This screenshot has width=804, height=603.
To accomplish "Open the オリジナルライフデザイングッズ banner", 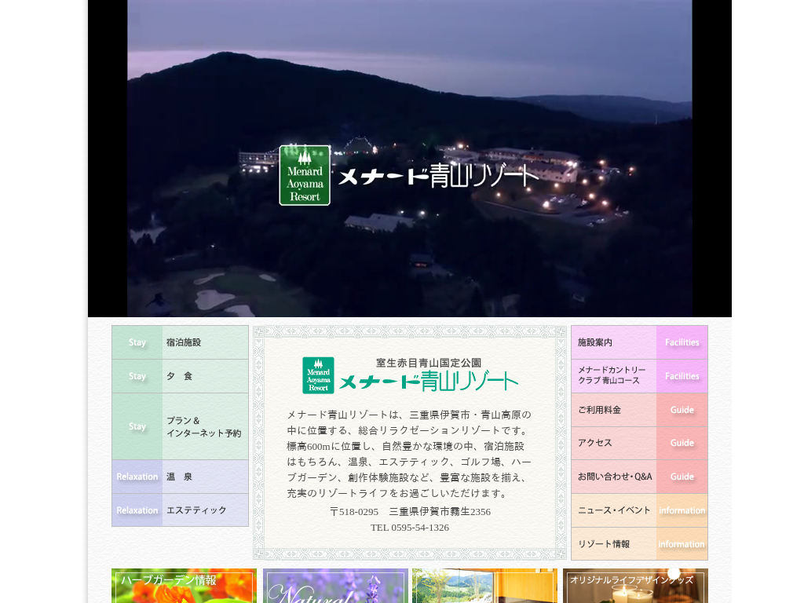I will (x=635, y=586).
